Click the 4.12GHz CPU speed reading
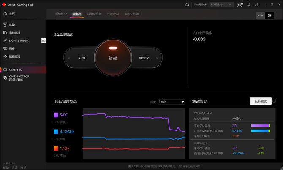 (67, 132)
